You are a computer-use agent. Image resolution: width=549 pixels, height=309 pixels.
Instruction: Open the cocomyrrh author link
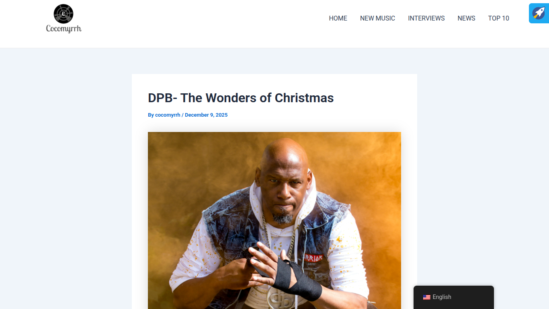click(x=168, y=115)
